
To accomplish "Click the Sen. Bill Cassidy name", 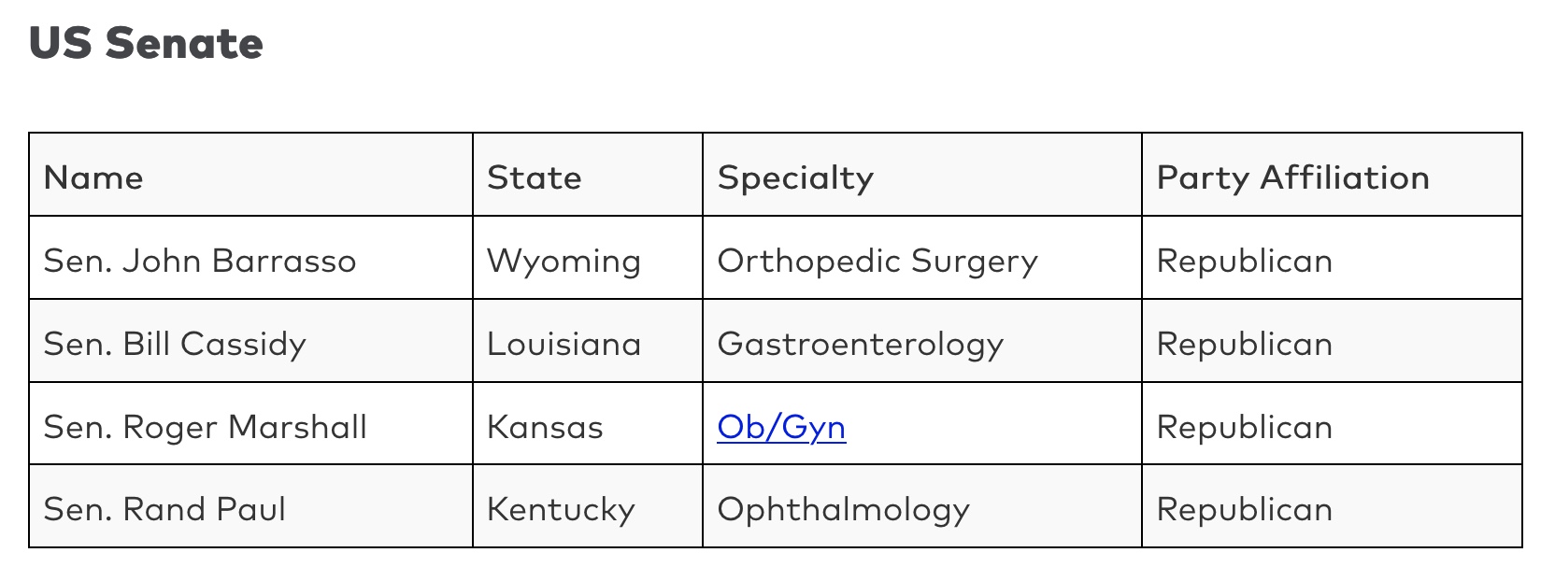I will click(x=175, y=344).
